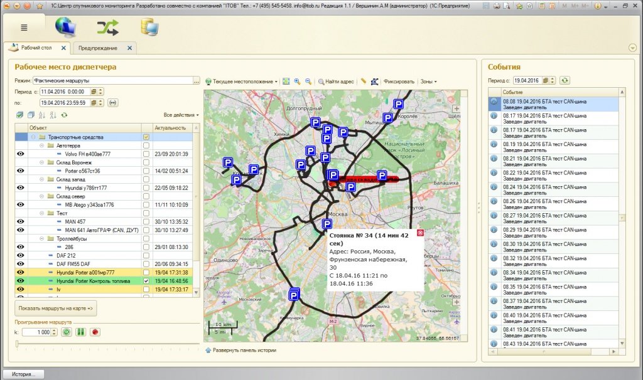643x380 pixels.
Task: Uncheck Hyundai Porter Контроль топлива checkbox
Action: click(146, 281)
